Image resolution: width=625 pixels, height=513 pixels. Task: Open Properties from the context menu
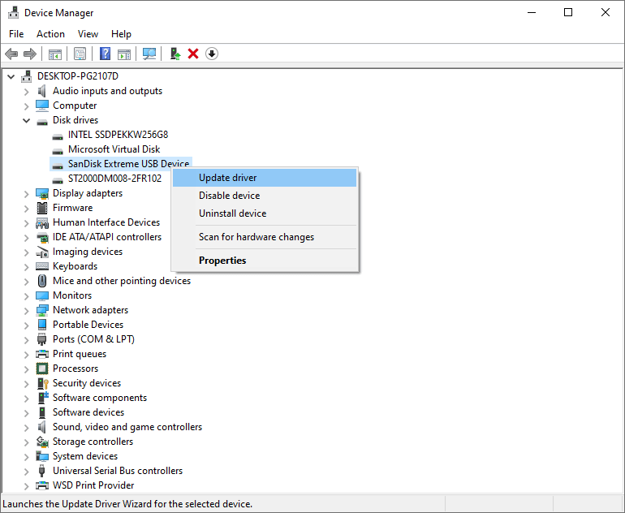[x=222, y=261]
